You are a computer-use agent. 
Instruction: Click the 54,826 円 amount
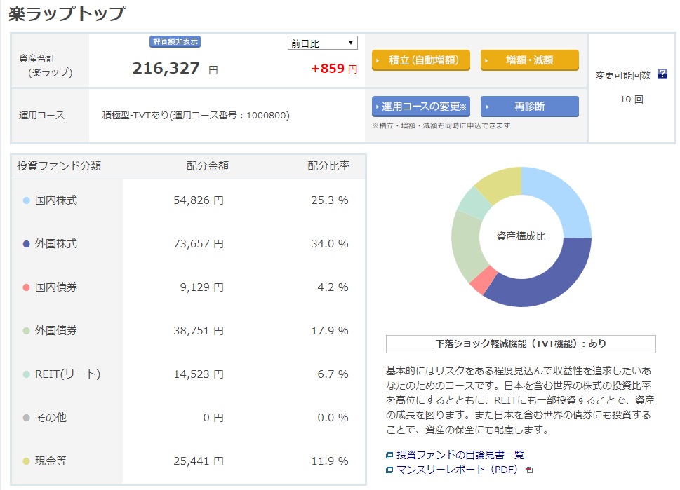(199, 200)
